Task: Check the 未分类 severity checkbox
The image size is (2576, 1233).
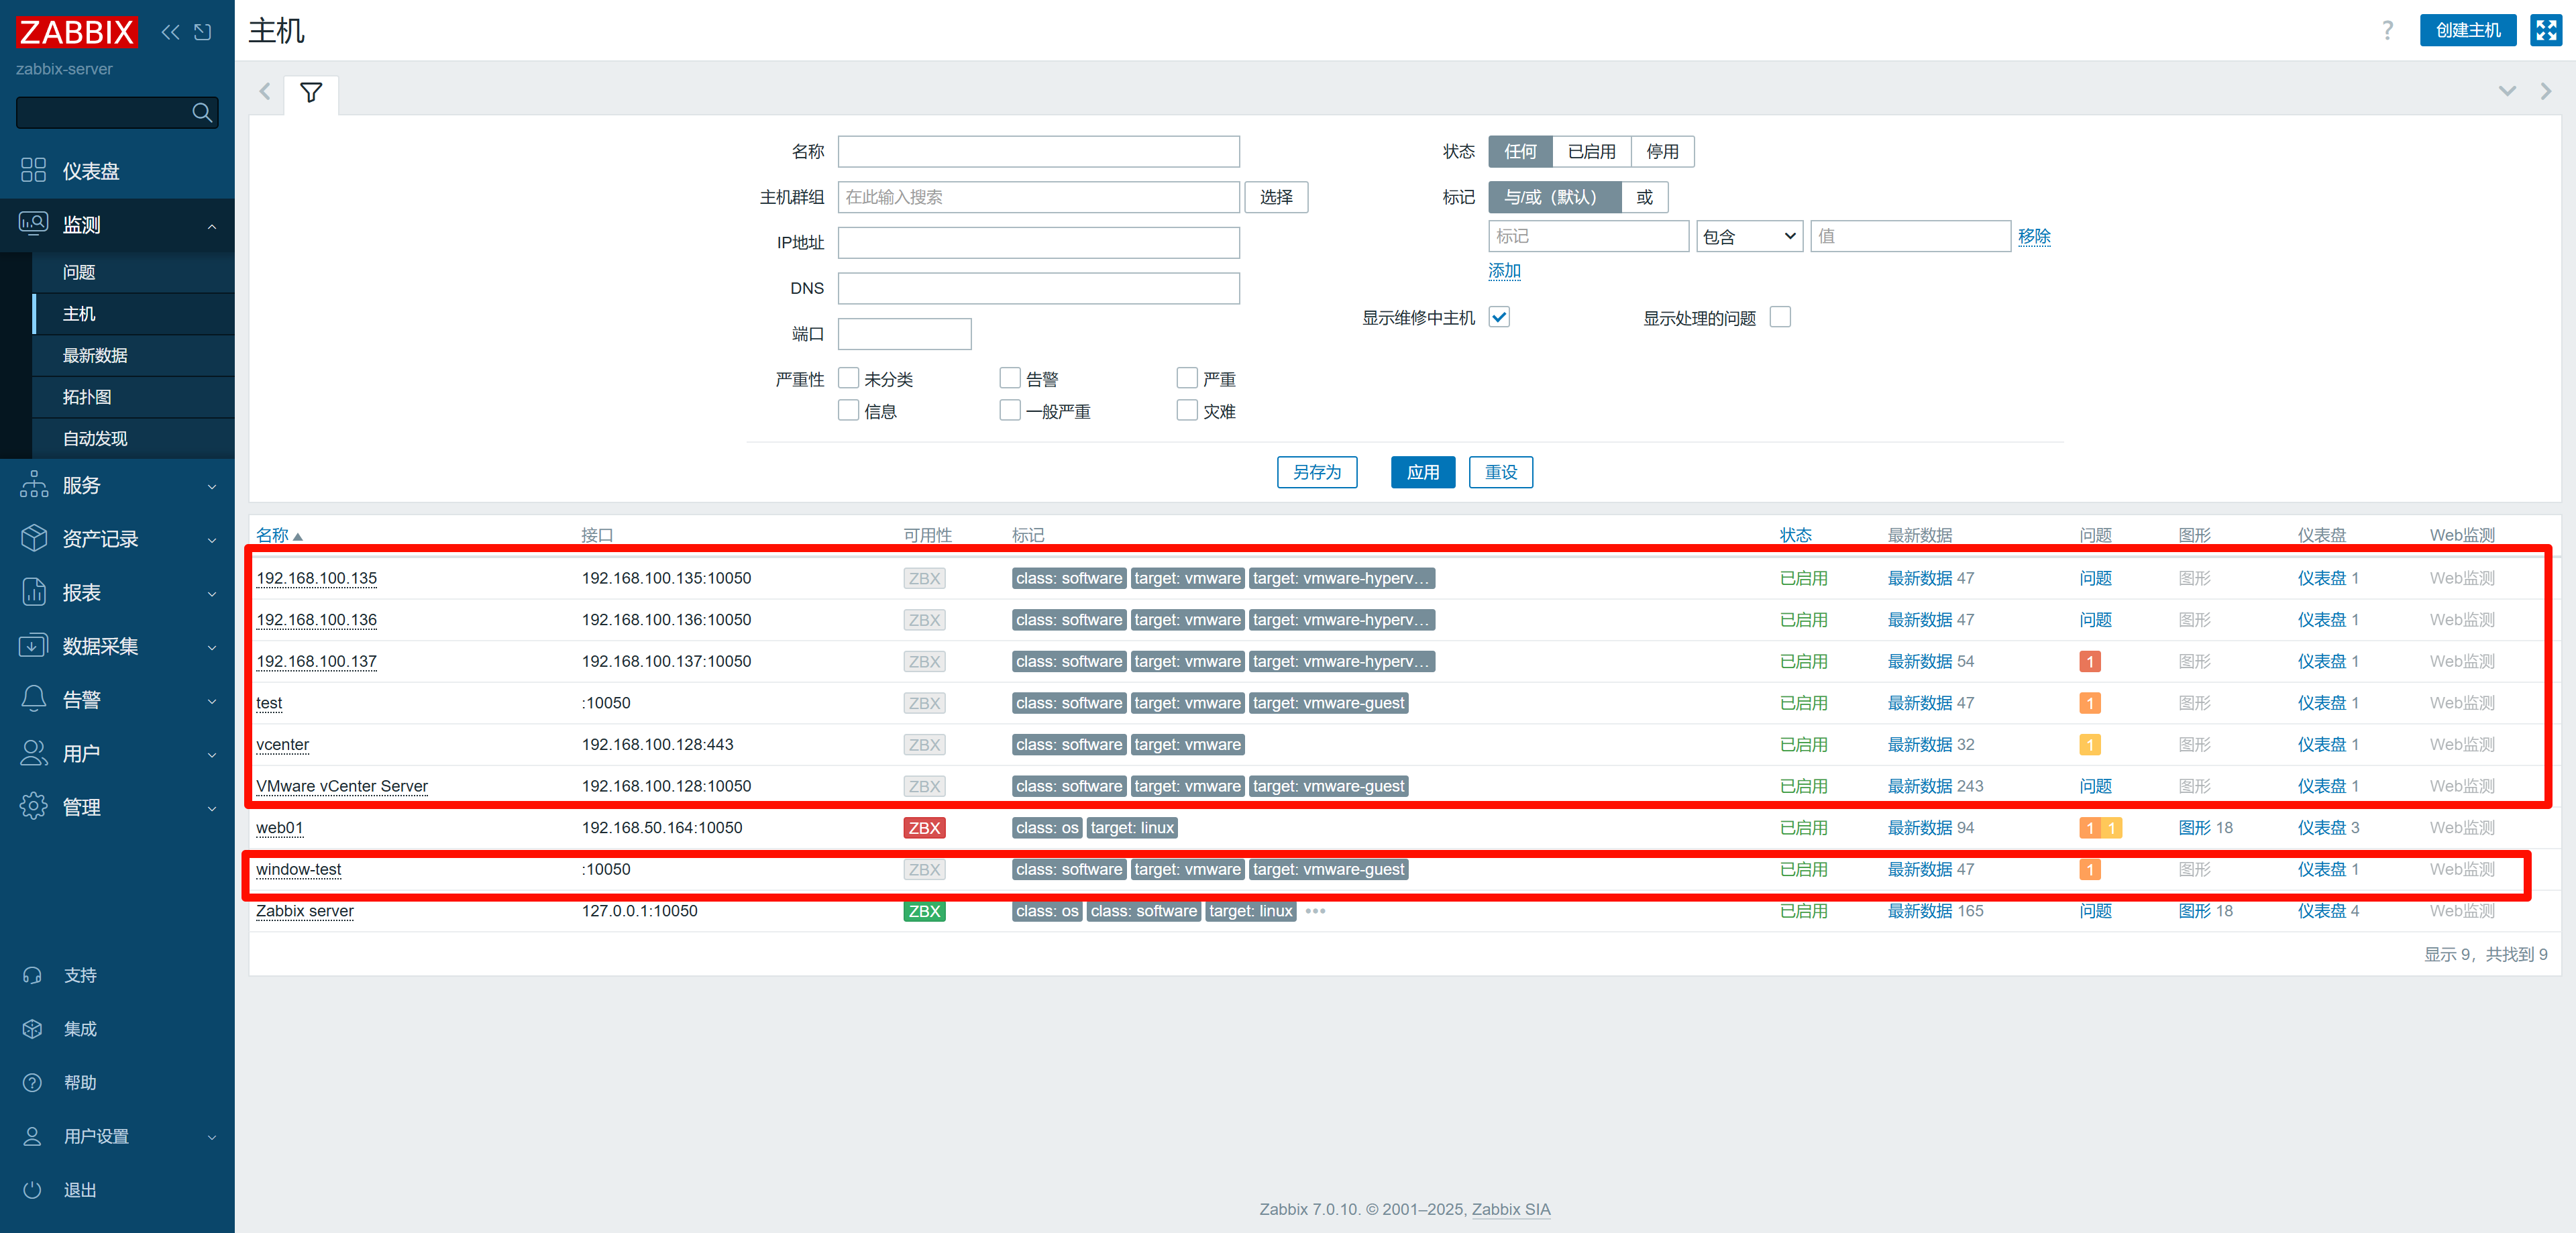Action: click(x=848, y=378)
